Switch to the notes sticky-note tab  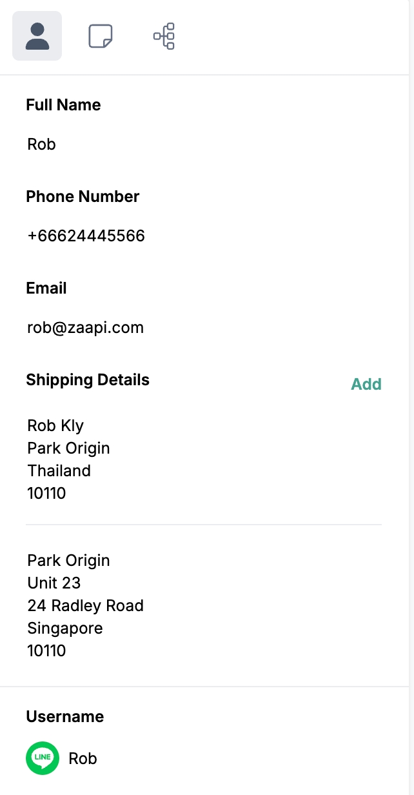click(x=101, y=36)
